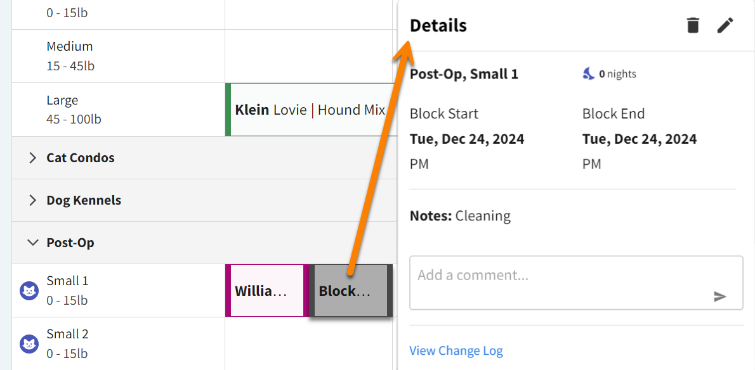Send the comment via the arrow icon
Image resolution: width=755 pixels, height=370 pixels.
[x=721, y=296]
